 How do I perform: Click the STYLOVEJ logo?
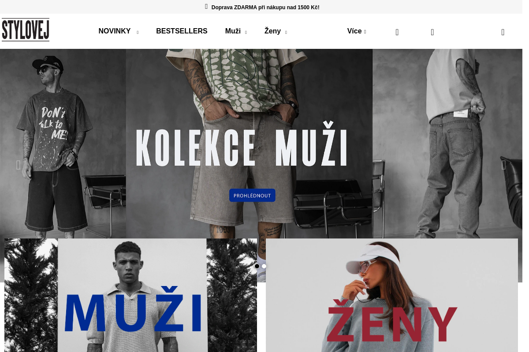[x=26, y=30]
